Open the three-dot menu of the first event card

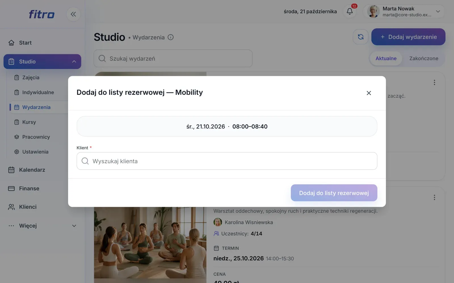click(x=434, y=82)
